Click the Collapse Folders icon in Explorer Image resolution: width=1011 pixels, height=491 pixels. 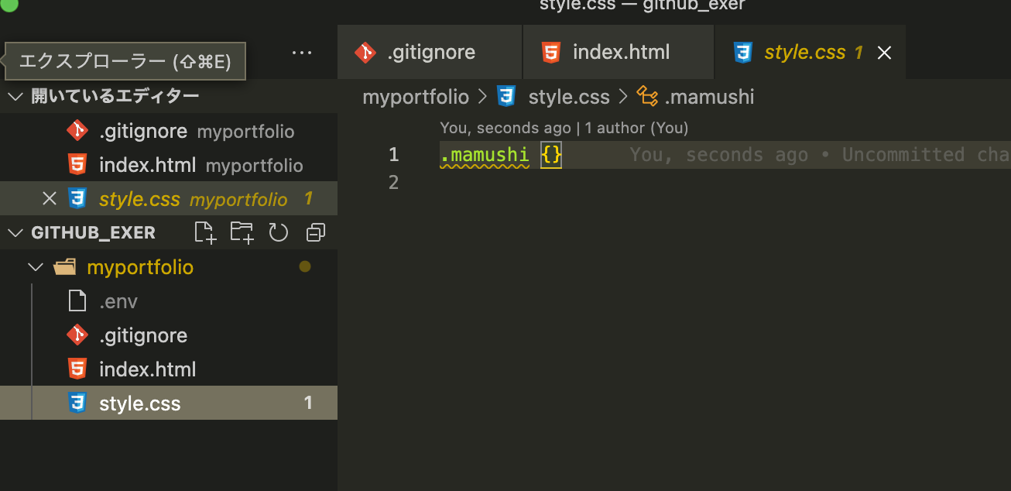(314, 232)
